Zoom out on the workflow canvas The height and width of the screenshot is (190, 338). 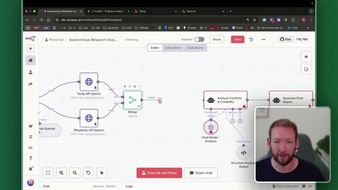tap(75, 173)
